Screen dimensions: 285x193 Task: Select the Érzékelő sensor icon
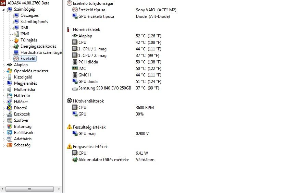coord(16,59)
